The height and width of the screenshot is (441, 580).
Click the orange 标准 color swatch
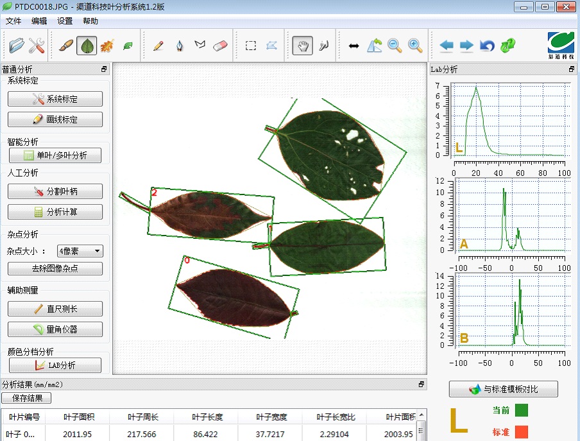(x=522, y=432)
